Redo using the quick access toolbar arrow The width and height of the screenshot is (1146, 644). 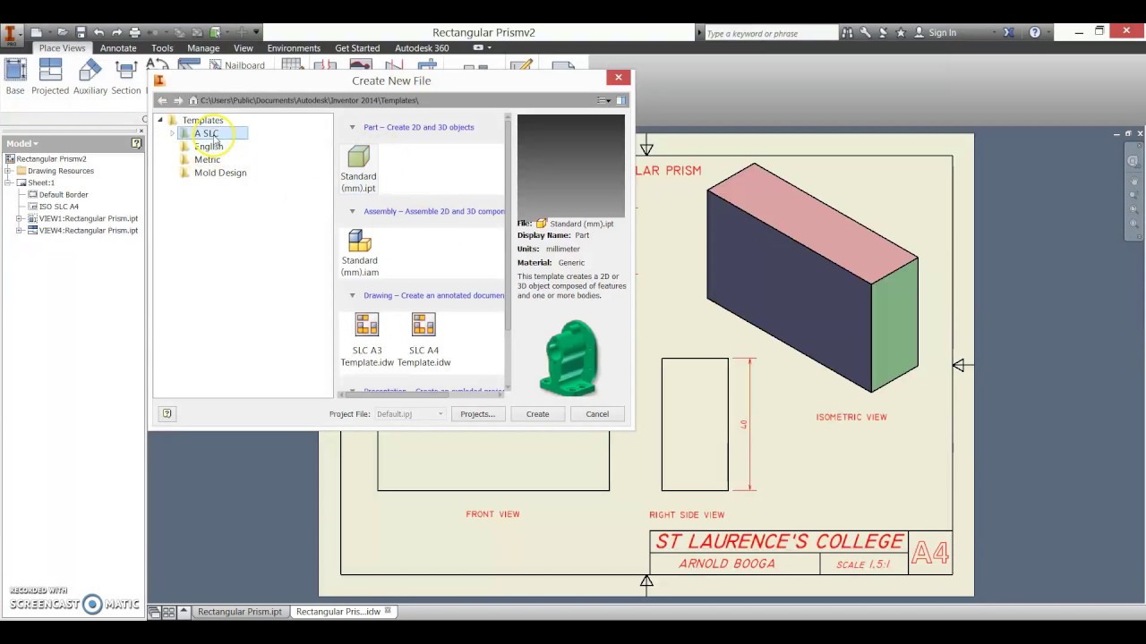coord(116,32)
